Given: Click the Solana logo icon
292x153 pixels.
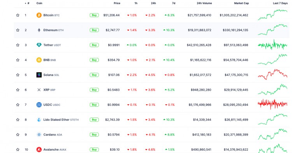Looking at the screenshot, I should (x=39, y=75).
